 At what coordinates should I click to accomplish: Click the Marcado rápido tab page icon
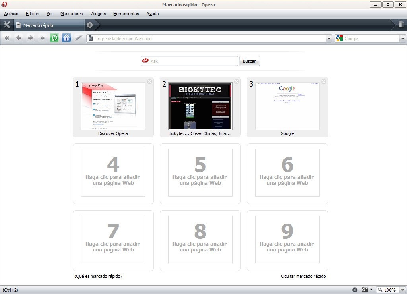[18, 25]
